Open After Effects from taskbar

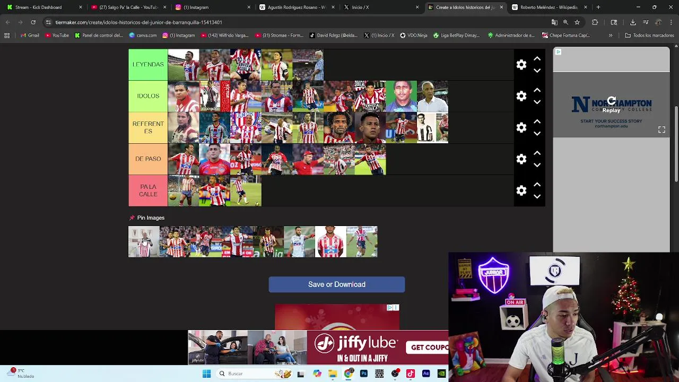(x=426, y=374)
